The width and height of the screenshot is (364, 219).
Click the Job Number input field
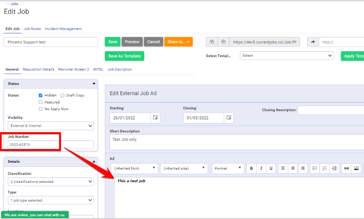[51, 144]
